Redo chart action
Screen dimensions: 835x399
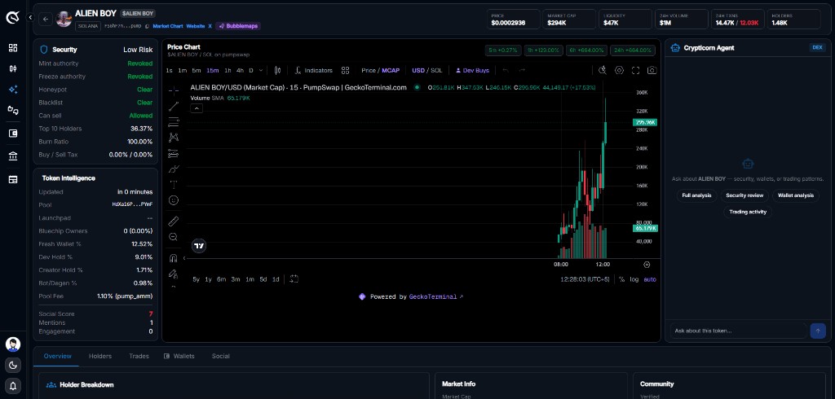[522, 70]
